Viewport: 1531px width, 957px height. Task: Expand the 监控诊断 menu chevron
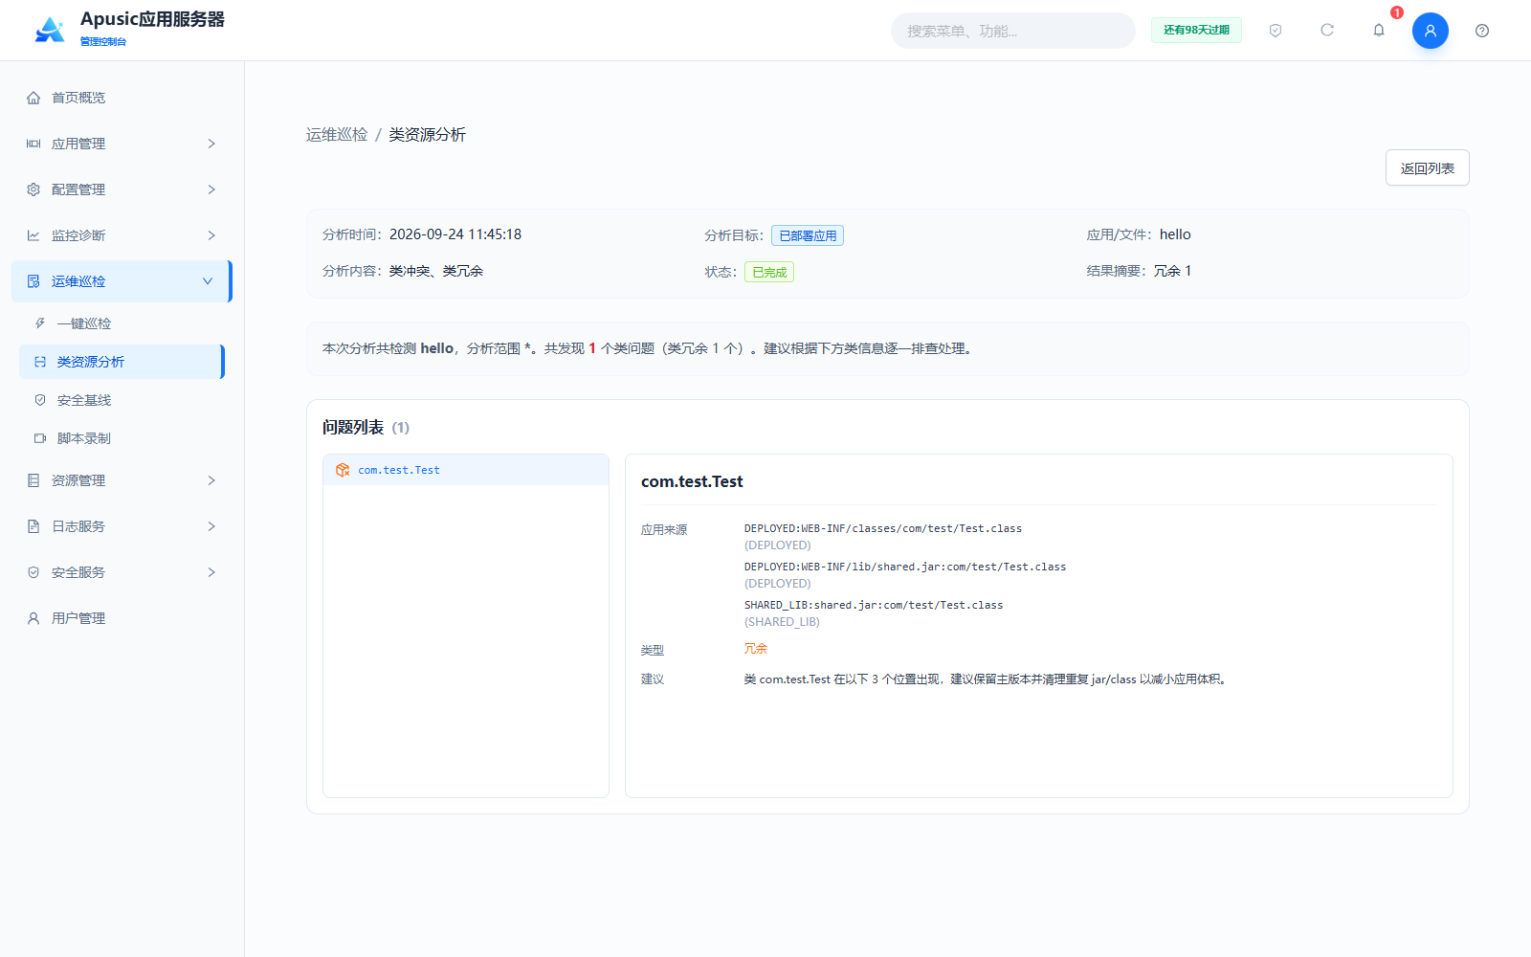211,235
